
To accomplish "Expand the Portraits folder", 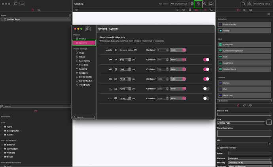I will click(x=2, y=153).
